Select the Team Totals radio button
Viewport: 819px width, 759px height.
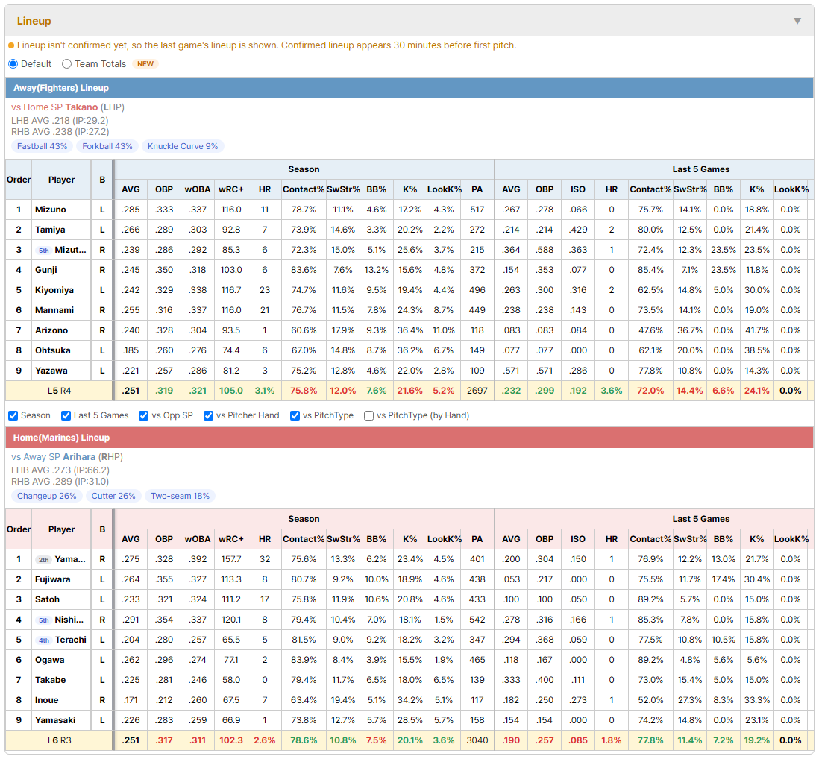(x=66, y=63)
